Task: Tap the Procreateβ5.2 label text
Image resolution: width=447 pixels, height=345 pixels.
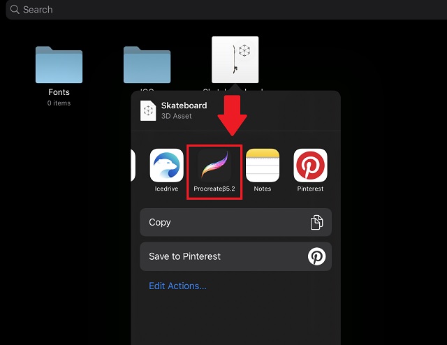Action: tap(214, 189)
